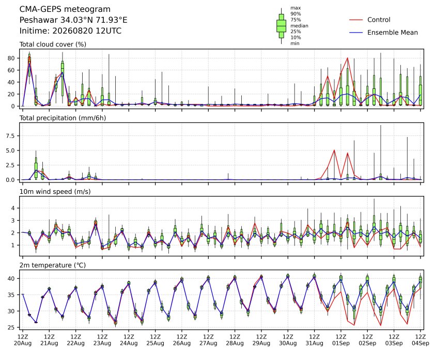The height and width of the screenshot is (352, 435).
Task: Click the 12Z 25Aug axis label
Action: 156,340
